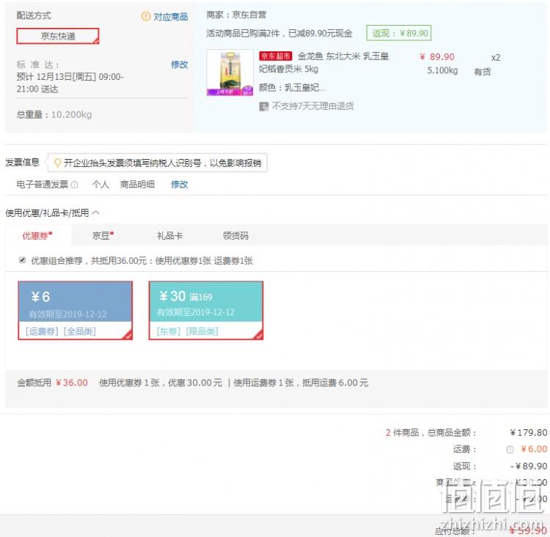Click the product price ¥ 89.90
The height and width of the screenshot is (537, 550).
pyautogui.click(x=437, y=56)
